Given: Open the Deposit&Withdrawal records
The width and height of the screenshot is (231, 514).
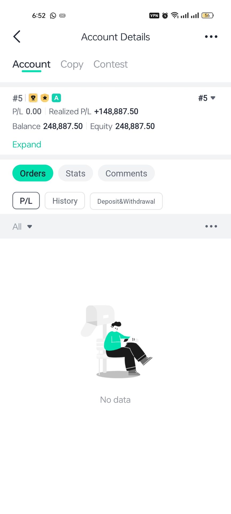Looking at the screenshot, I should [x=126, y=201].
